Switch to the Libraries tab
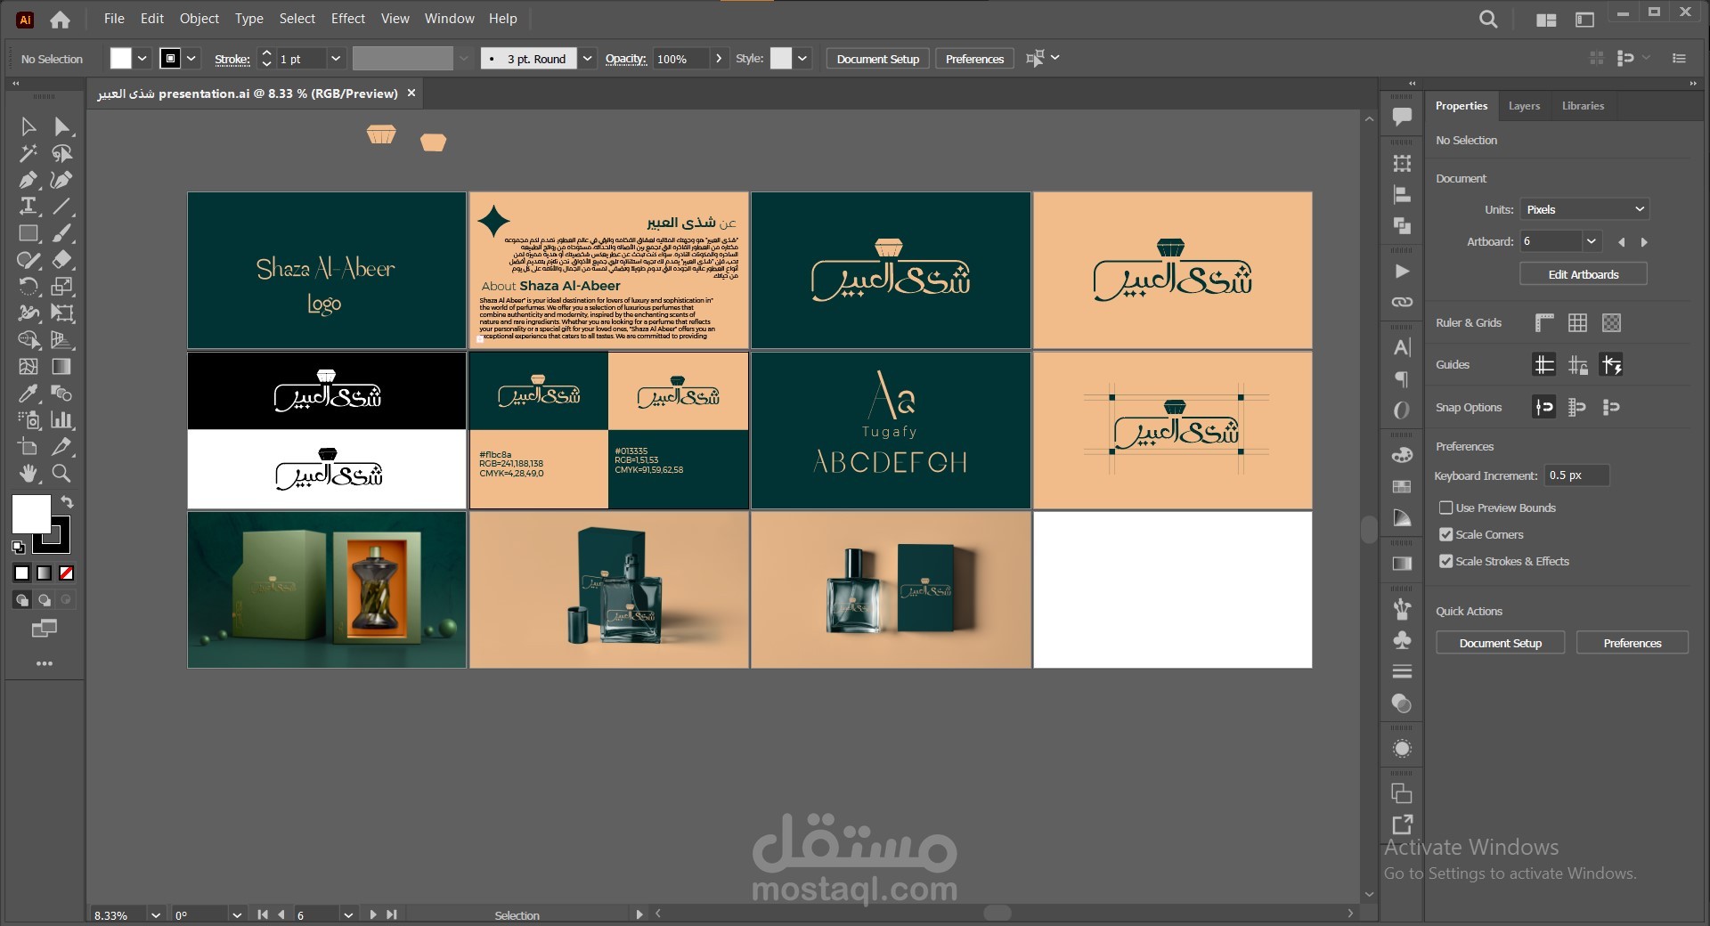This screenshot has width=1710, height=926. pyautogui.click(x=1583, y=106)
